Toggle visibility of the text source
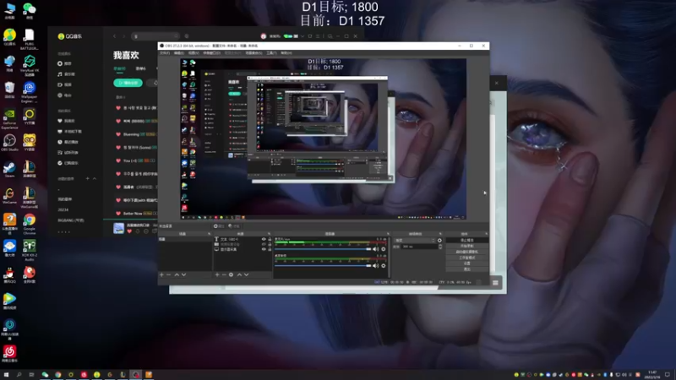The width and height of the screenshot is (676, 380). [x=264, y=239]
